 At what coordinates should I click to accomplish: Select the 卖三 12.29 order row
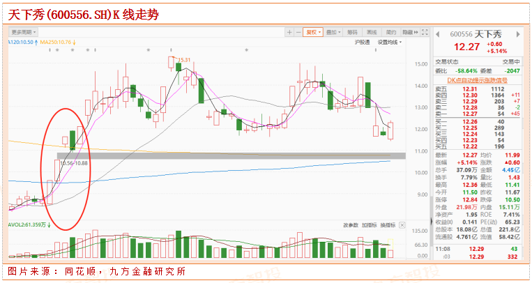(478, 102)
